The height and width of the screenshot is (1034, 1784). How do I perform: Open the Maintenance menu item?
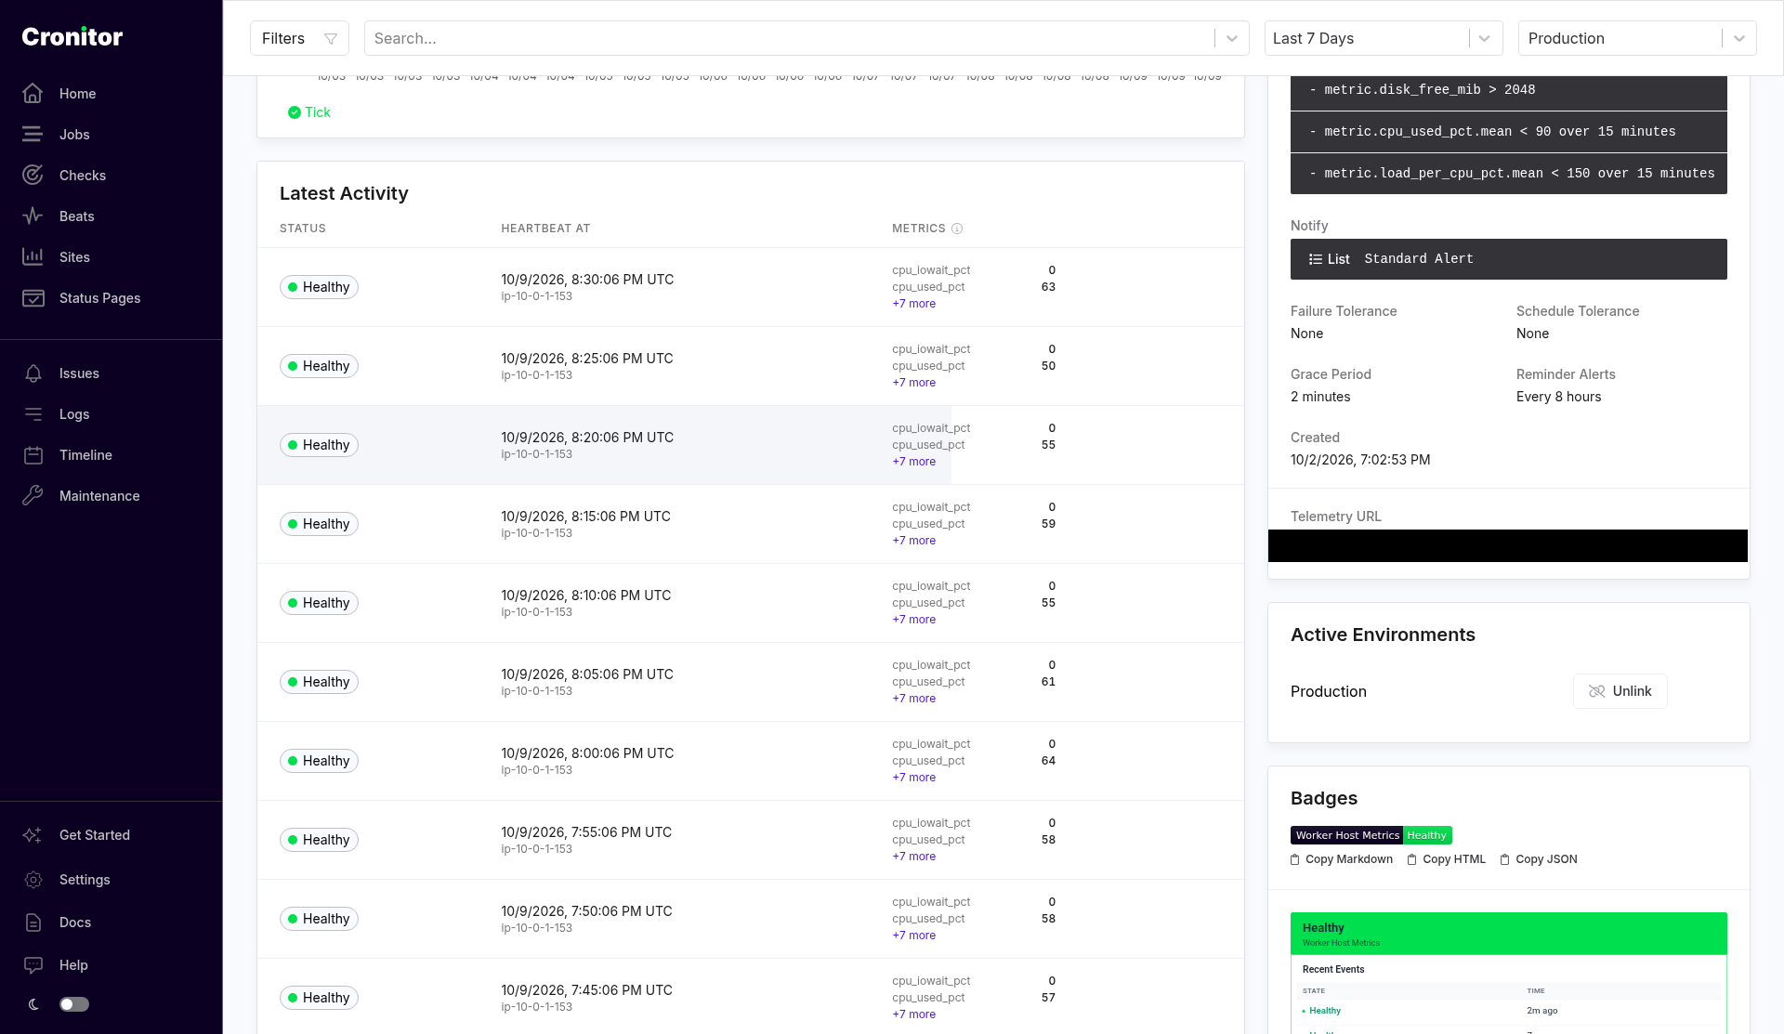tap(99, 496)
